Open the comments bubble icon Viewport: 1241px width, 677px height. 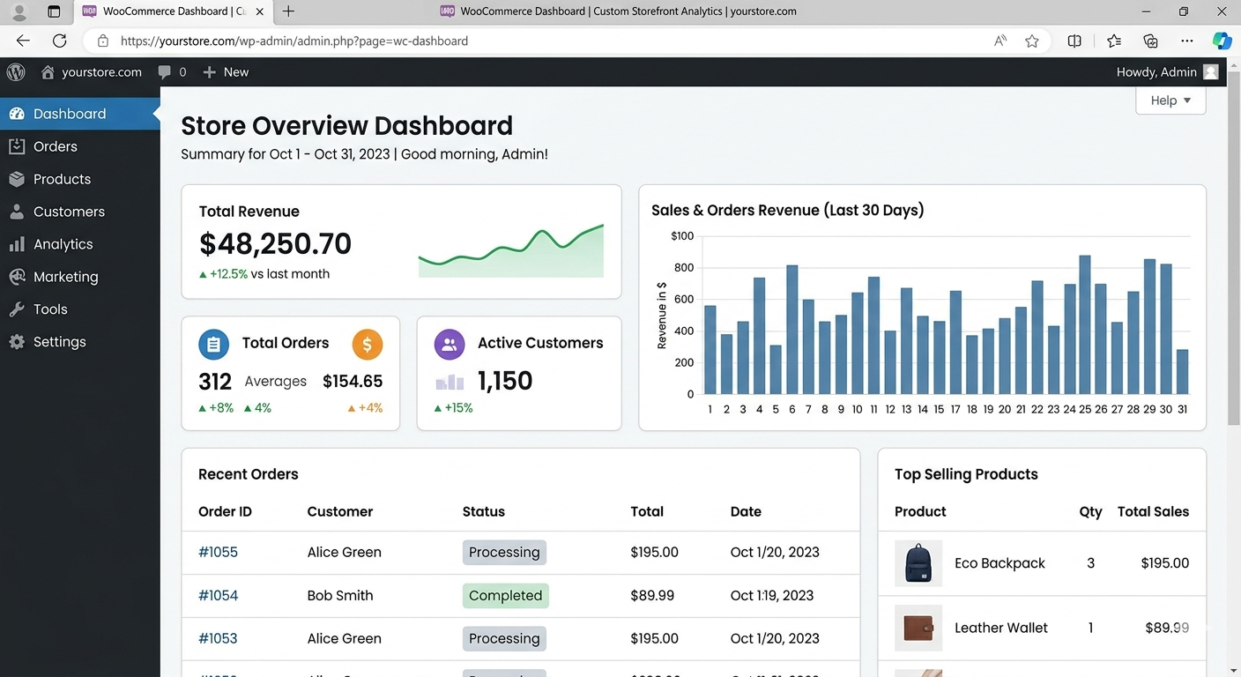click(x=165, y=72)
